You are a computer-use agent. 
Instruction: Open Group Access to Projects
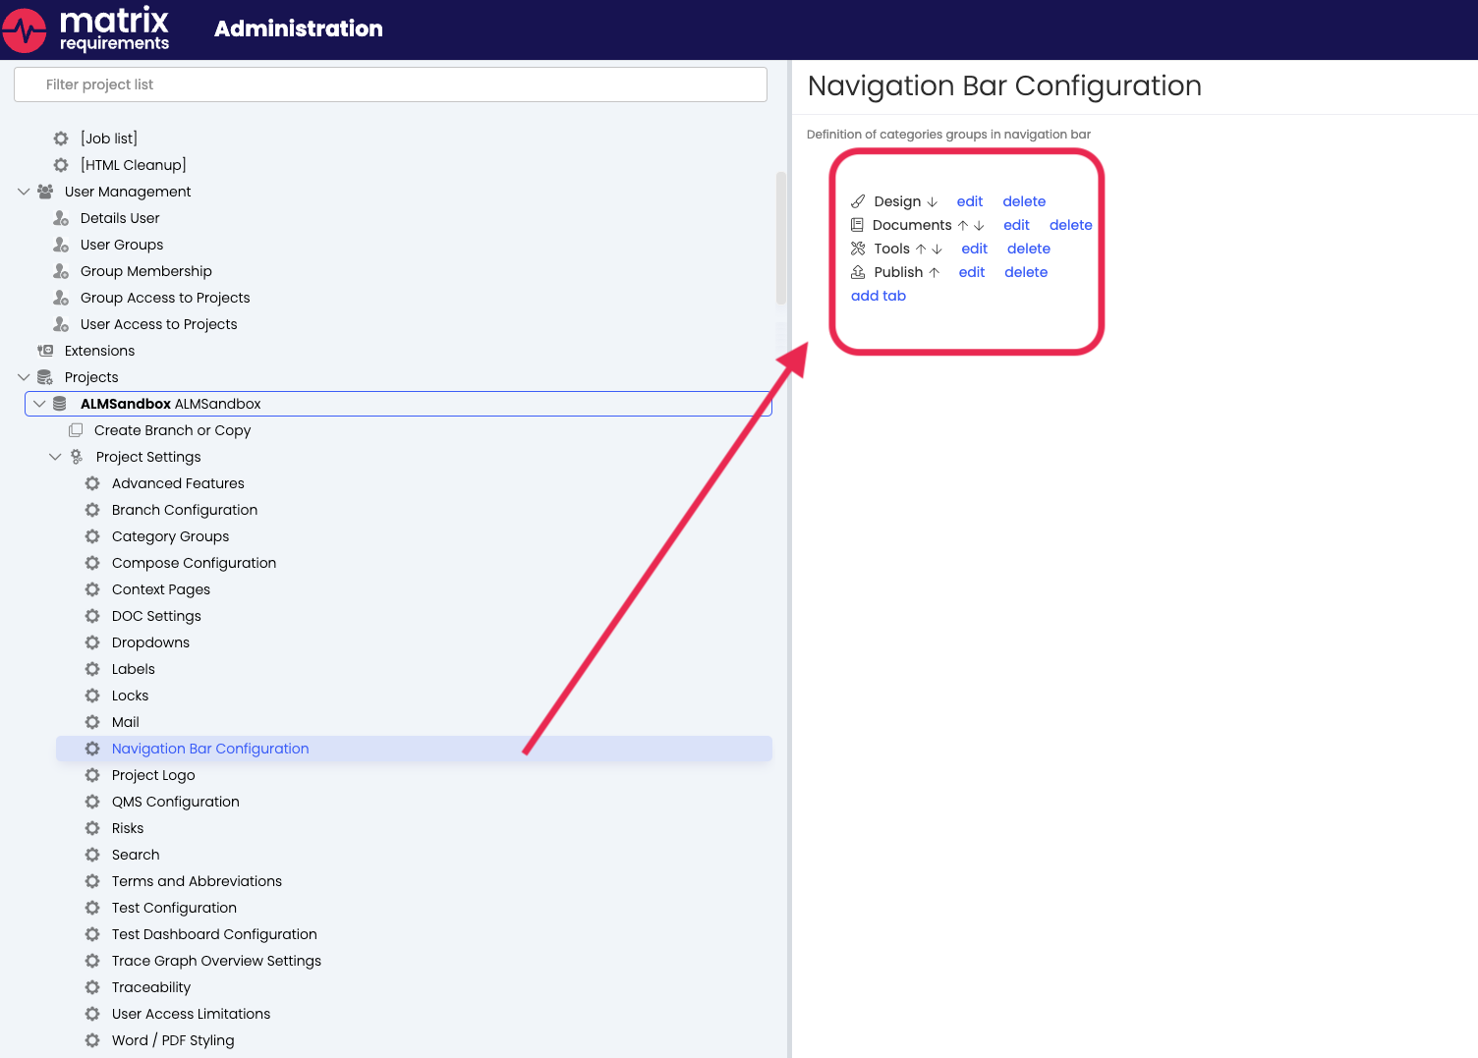(x=165, y=298)
